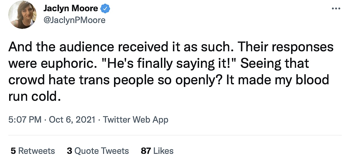The height and width of the screenshot is (165, 350).
Task: Visit the @JaclynPMoore handle link
Action: point(74,20)
